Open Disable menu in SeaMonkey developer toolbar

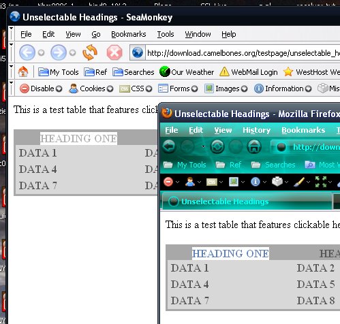point(41,88)
